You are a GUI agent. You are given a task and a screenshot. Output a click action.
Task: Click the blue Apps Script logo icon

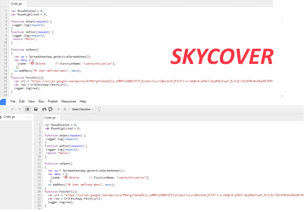coord(3,102)
